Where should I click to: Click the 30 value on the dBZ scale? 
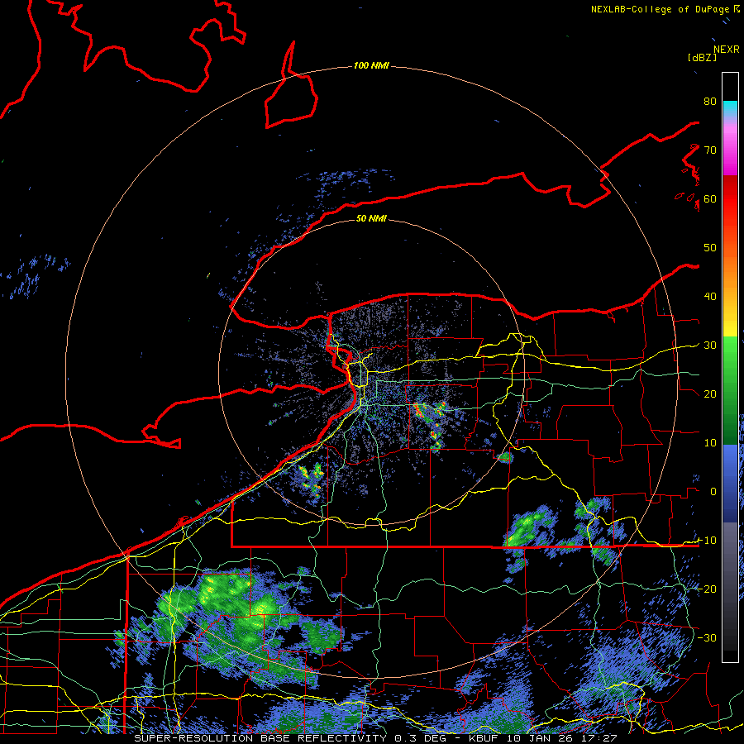(710, 346)
